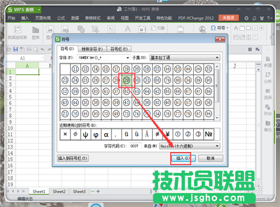Insert an object via 对象
Image resolution: width=280 pixels, height=207 pixels.
coord(158,28)
